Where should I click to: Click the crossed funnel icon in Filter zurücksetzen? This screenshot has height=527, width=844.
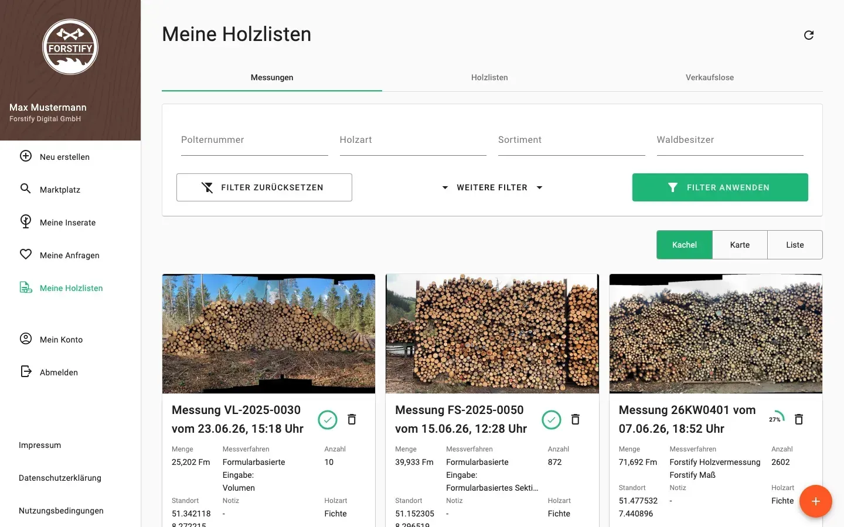(207, 187)
